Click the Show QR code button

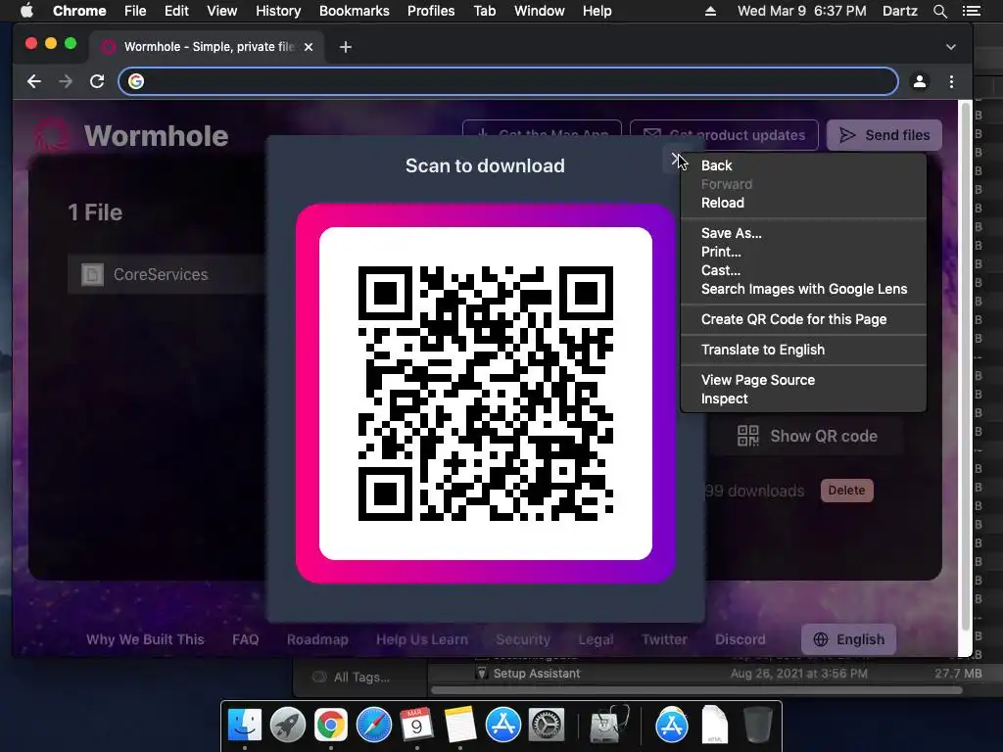[x=807, y=436]
